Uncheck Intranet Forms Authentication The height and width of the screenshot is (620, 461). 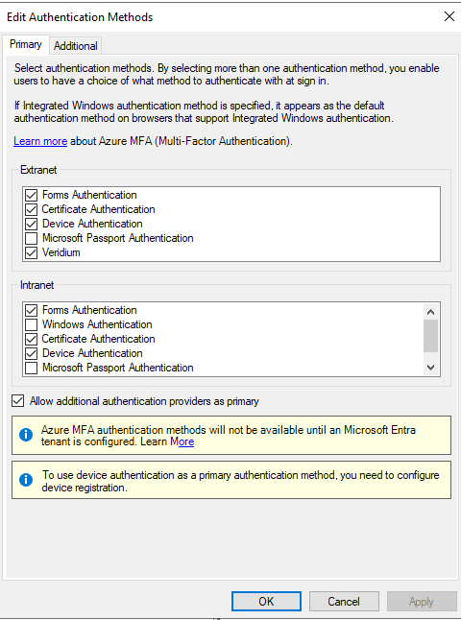tap(32, 310)
